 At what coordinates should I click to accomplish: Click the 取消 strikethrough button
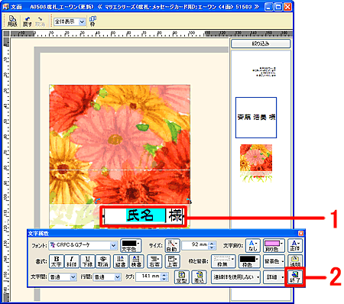103,261
